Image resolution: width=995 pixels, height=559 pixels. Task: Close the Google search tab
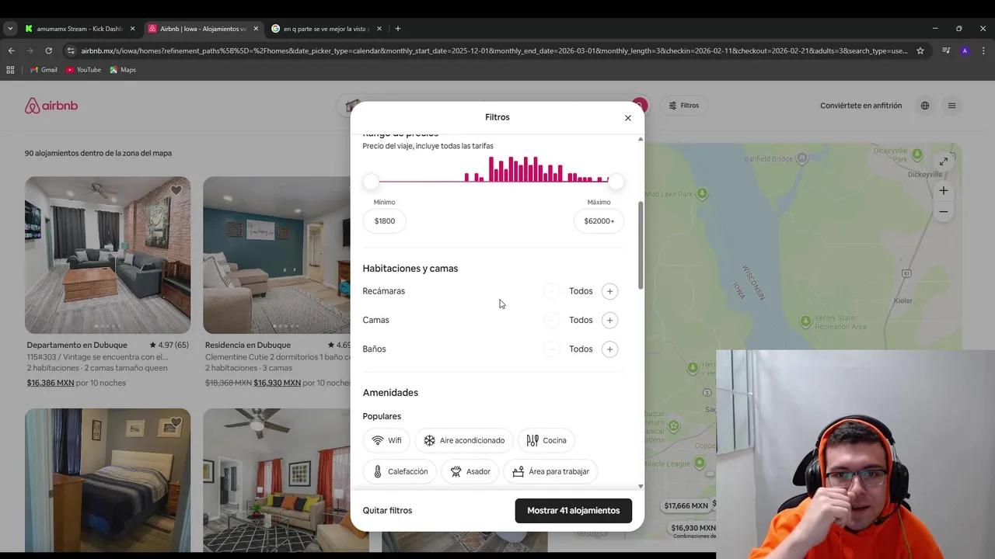click(379, 29)
